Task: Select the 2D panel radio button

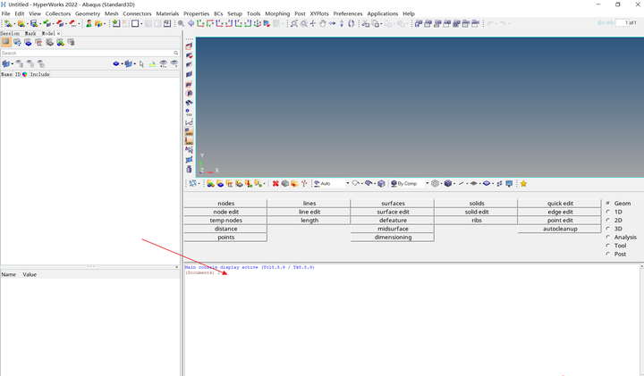Action: (x=608, y=221)
